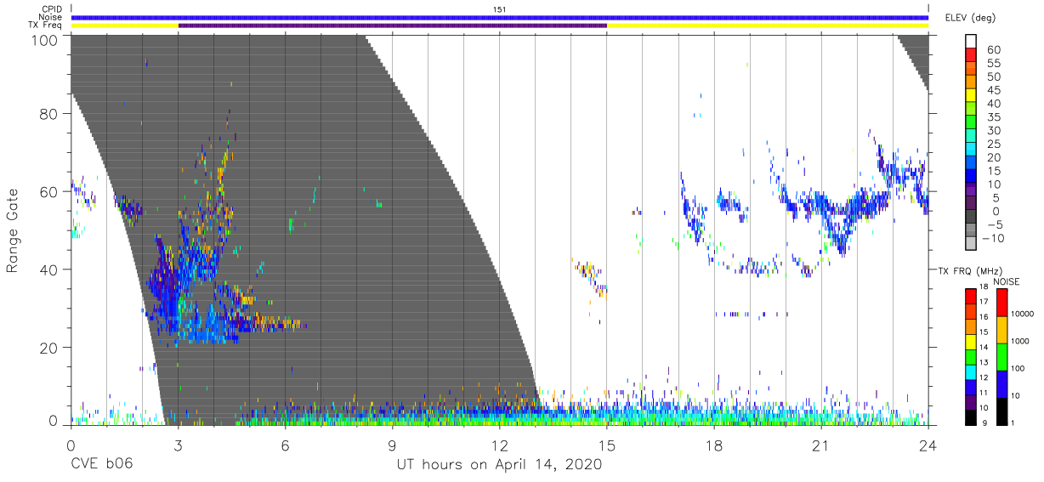This screenshot has height=482, width=1044.
Task: Click the '100' label on the NOISE colorbar
Action: (1018, 368)
